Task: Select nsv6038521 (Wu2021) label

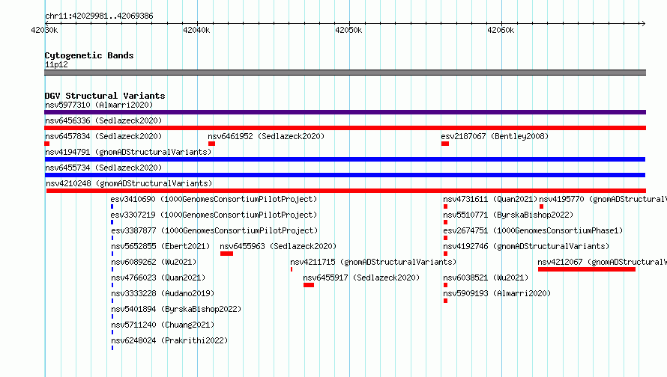Action: 486,278
